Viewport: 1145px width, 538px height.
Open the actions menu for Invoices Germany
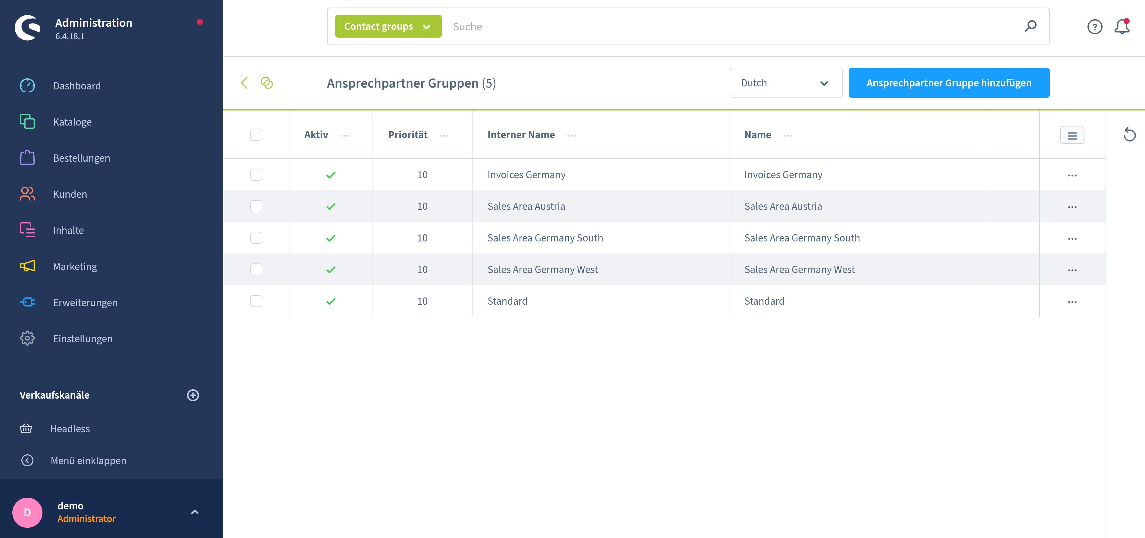[x=1072, y=176]
